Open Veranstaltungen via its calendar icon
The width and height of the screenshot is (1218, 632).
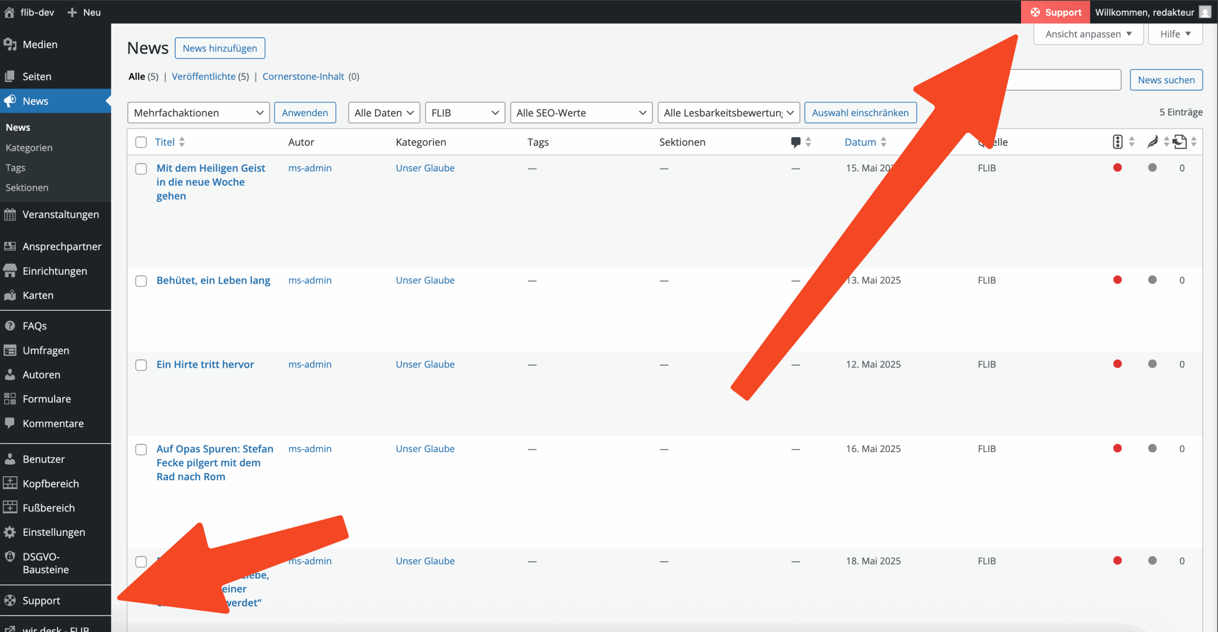pyautogui.click(x=10, y=215)
